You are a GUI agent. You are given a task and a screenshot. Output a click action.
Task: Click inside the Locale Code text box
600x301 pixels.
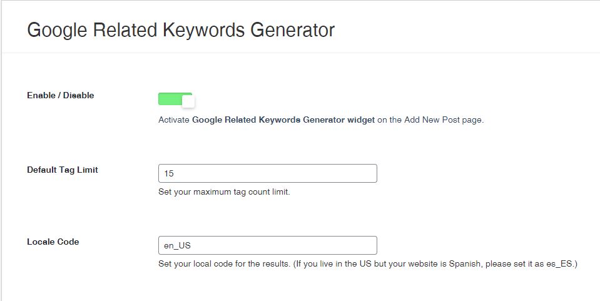pos(268,245)
